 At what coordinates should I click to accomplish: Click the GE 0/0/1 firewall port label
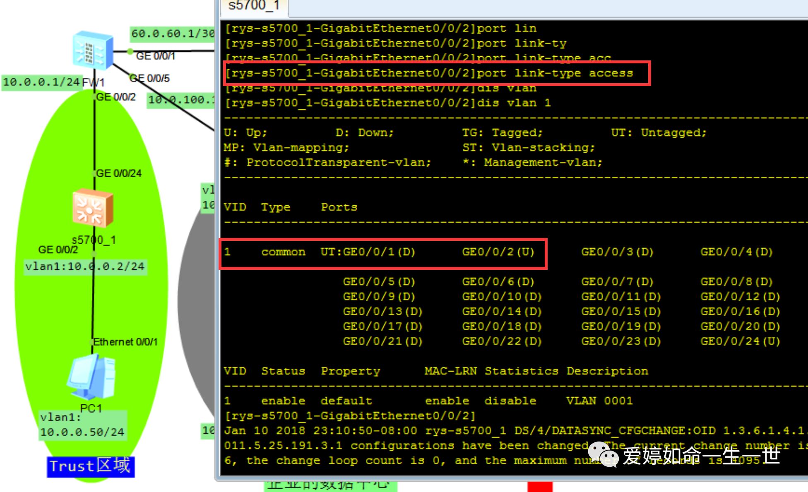[x=155, y=56]
